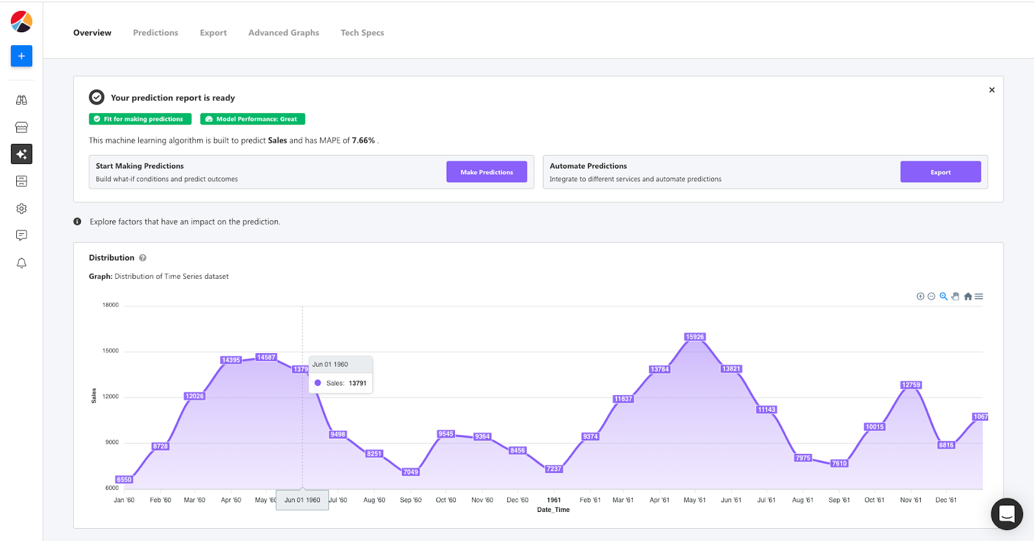Click the 7237 data point label

[554, 469]
